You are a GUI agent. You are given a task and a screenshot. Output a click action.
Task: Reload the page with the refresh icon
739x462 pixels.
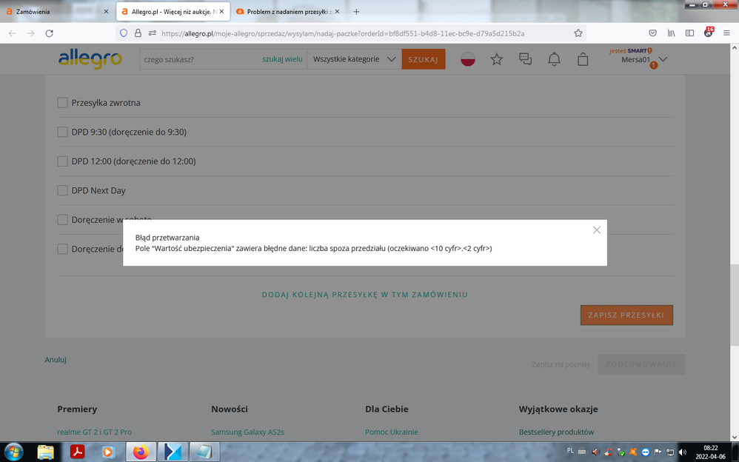pyautogui.click(x=50, y=33)
